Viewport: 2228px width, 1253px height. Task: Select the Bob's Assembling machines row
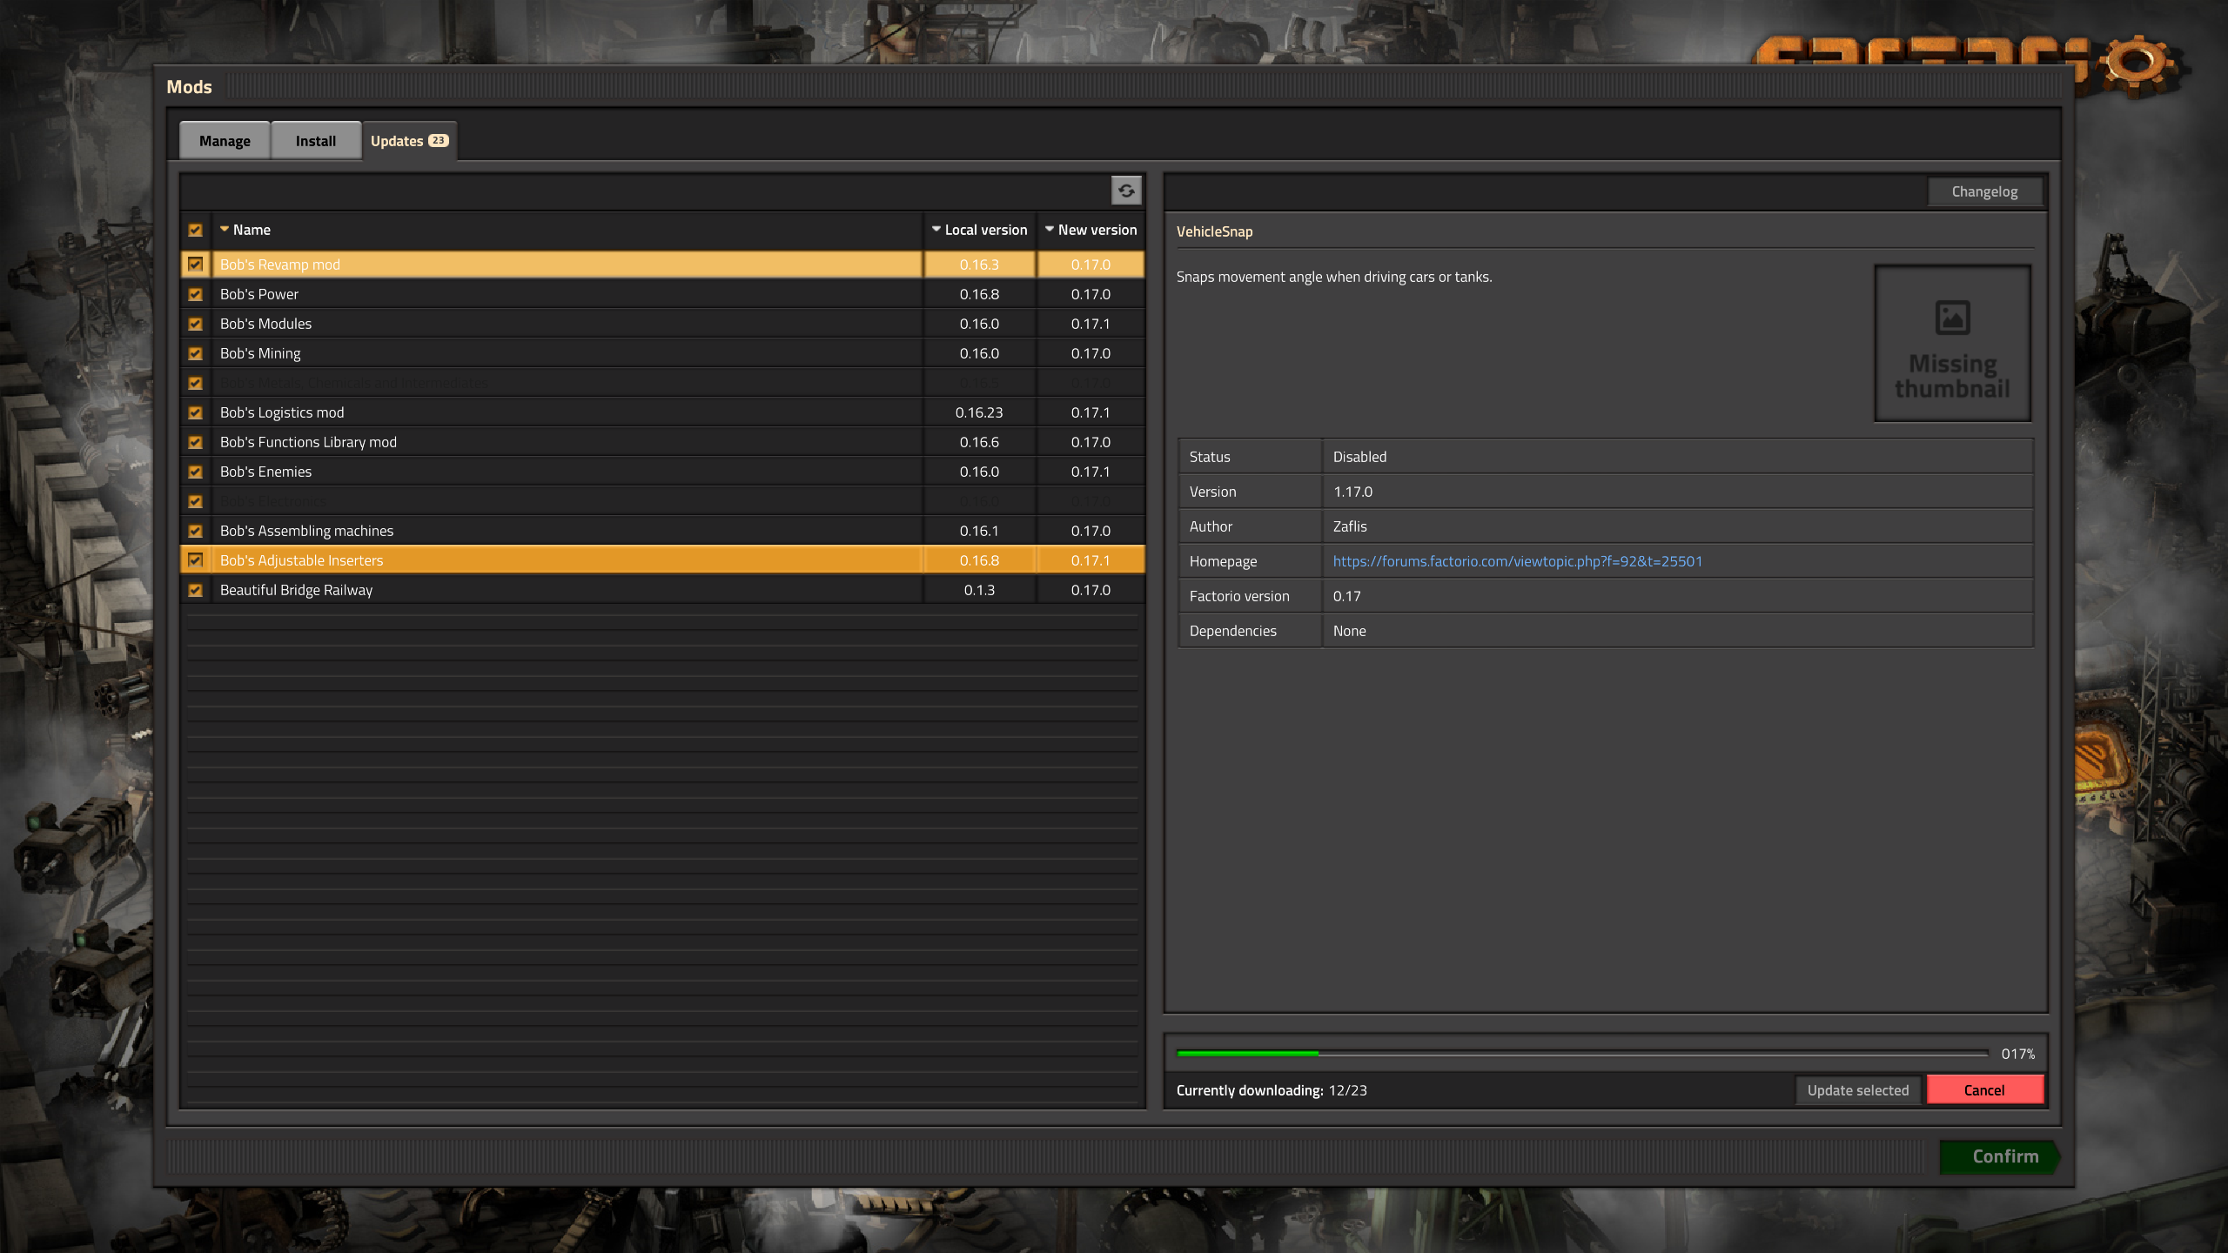(662, 531)
